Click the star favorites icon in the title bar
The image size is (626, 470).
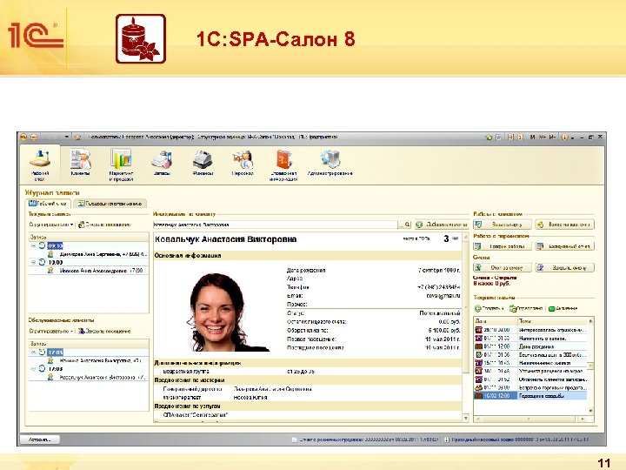coord(78,138)
